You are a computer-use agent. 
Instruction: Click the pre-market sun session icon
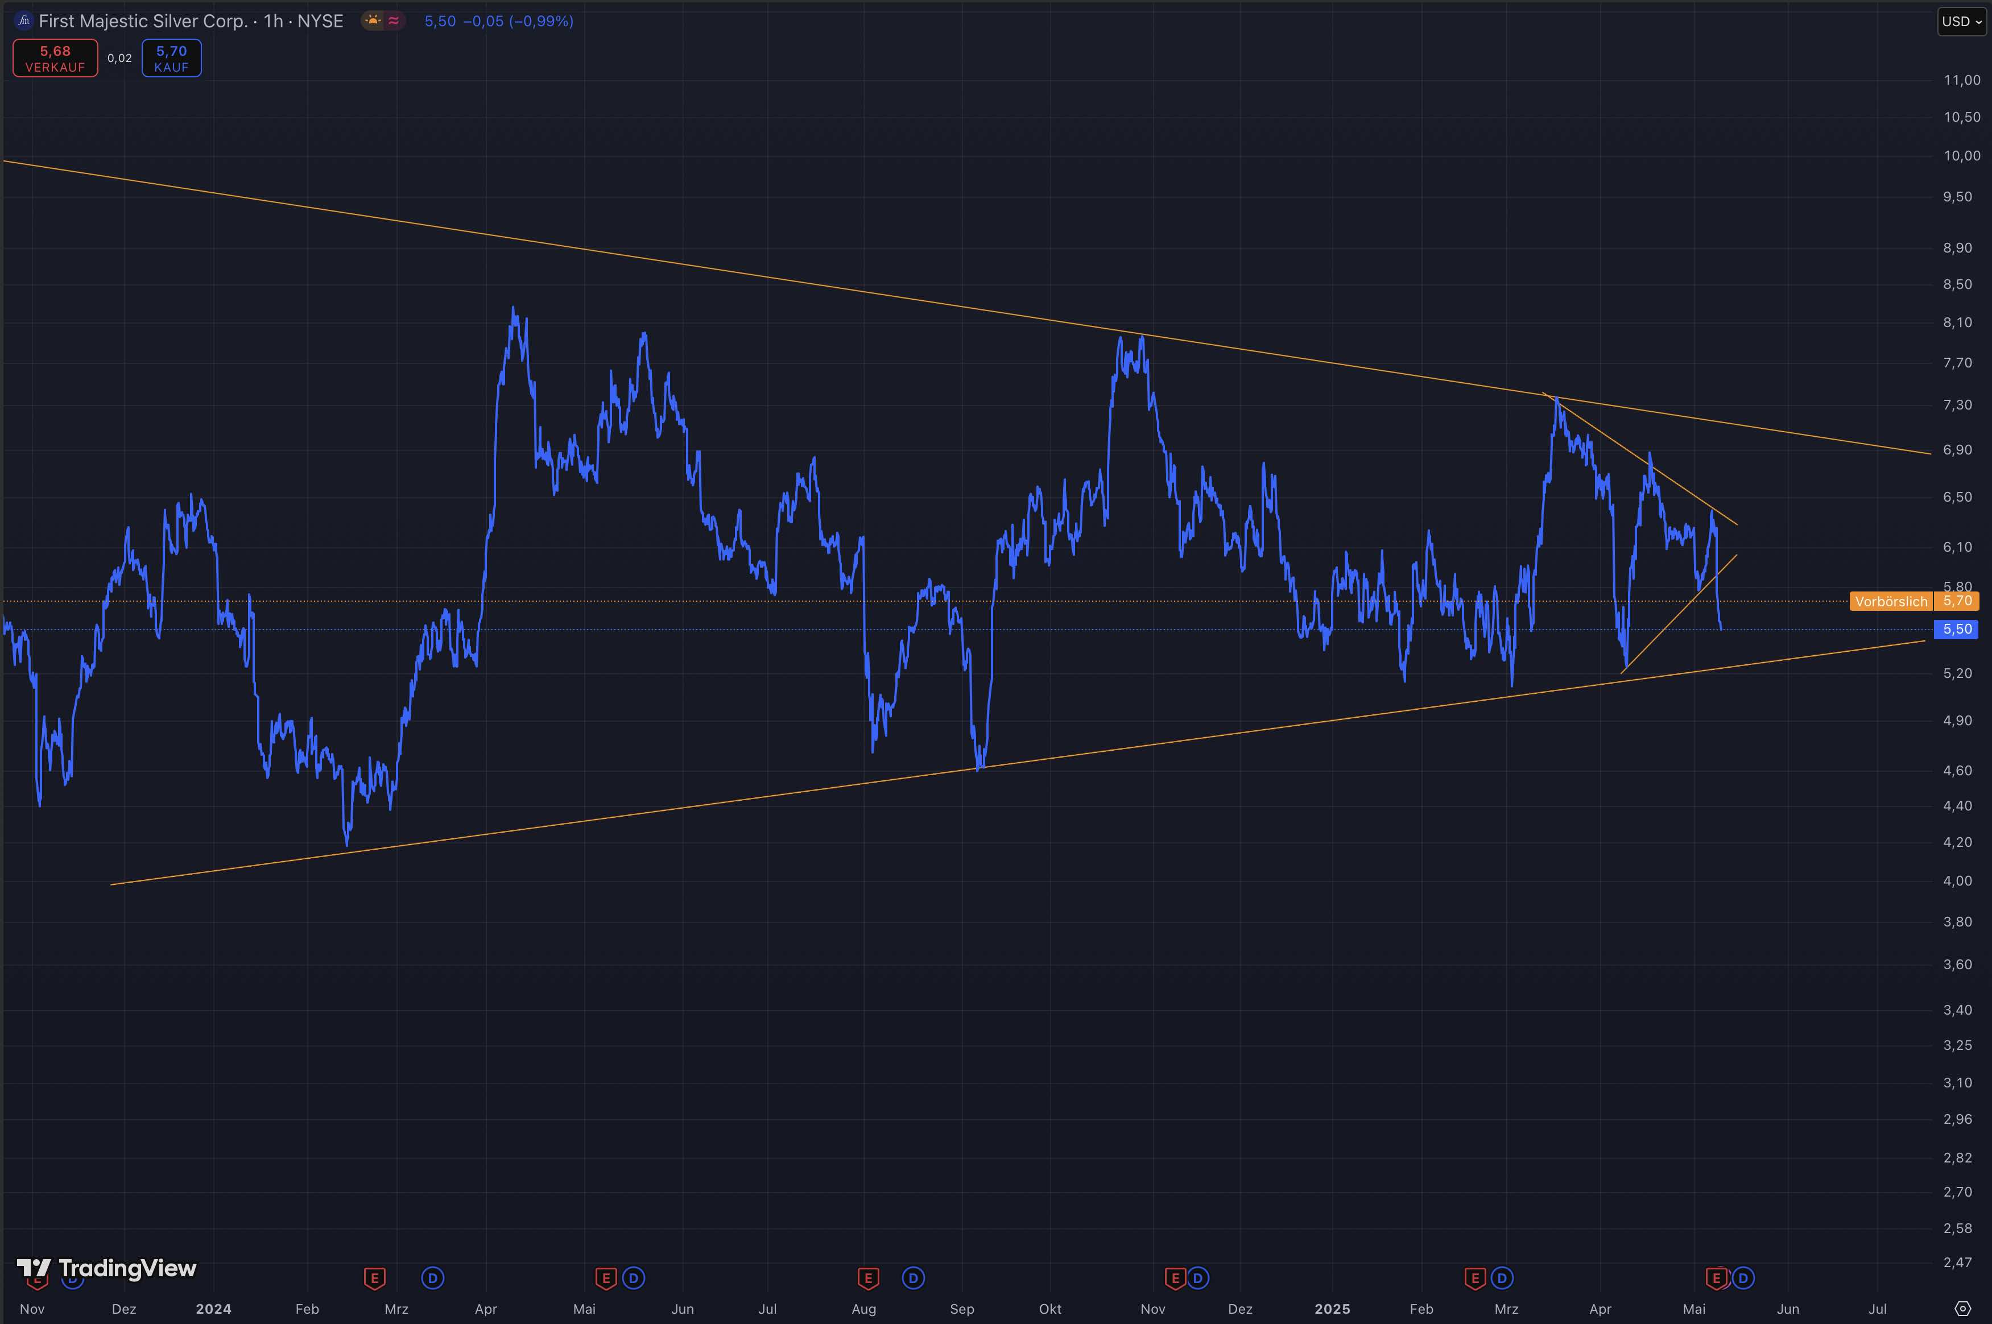point(373,21)
